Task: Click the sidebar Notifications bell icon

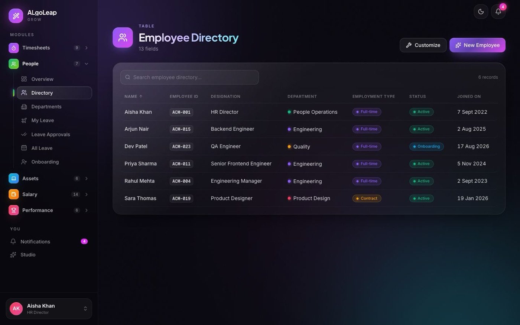Action: [13, 241]
